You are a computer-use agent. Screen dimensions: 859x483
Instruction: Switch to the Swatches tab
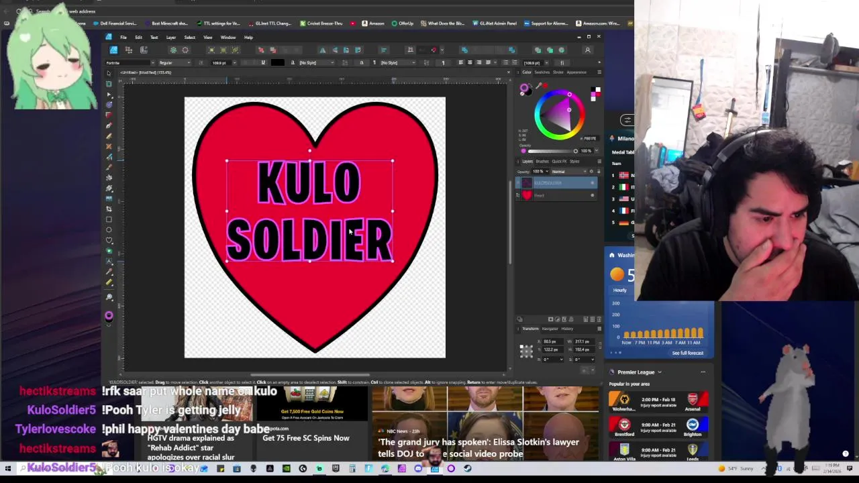[x=541, y=72]
